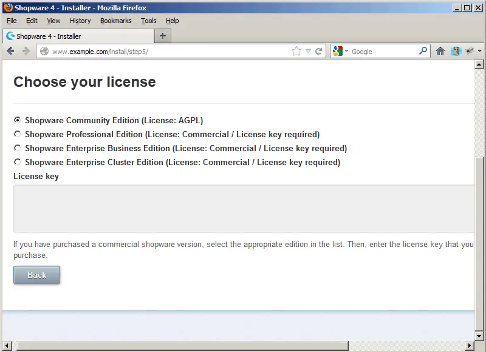486x352 pixels.
Task: Click the Back button
Action: [x=36, y=275]
